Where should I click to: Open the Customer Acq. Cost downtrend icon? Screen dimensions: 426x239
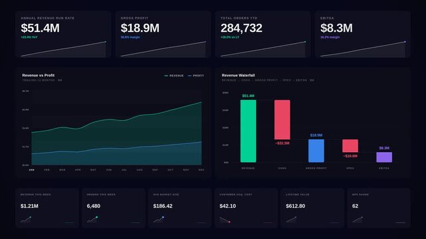pos(225,220)
